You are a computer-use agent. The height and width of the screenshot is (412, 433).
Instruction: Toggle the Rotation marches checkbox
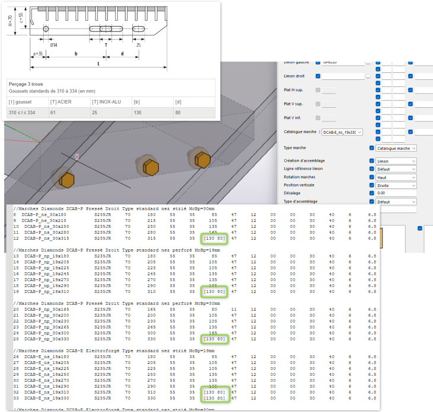[372, 177]
